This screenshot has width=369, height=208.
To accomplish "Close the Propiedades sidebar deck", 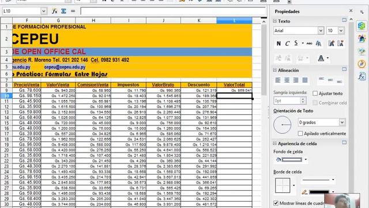I will click(x=351, y=10).
